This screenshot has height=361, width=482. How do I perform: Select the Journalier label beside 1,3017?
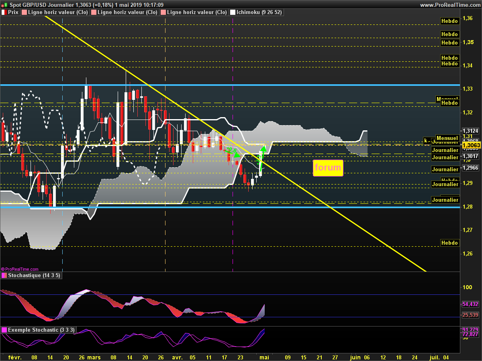pos(445,158)
